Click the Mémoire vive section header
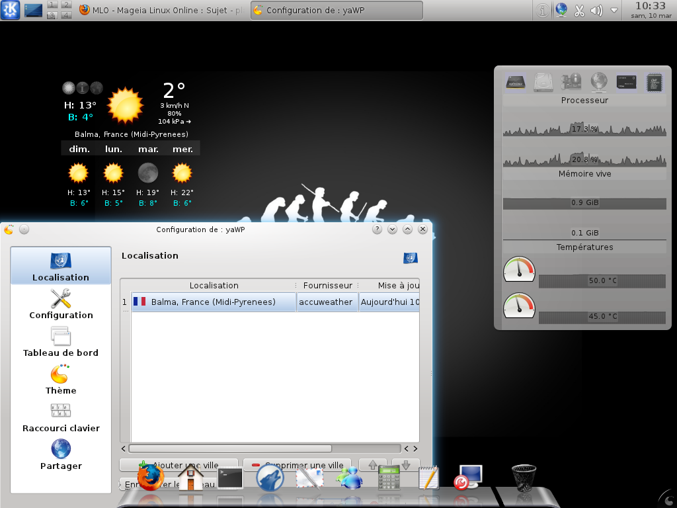 (x=584, y=174)
